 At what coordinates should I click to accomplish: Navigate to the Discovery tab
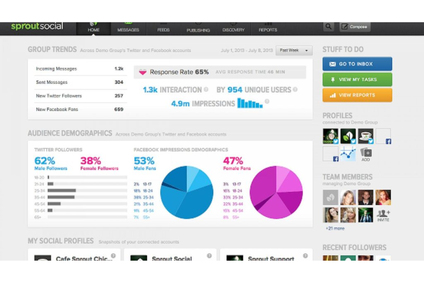pos(233,29)
